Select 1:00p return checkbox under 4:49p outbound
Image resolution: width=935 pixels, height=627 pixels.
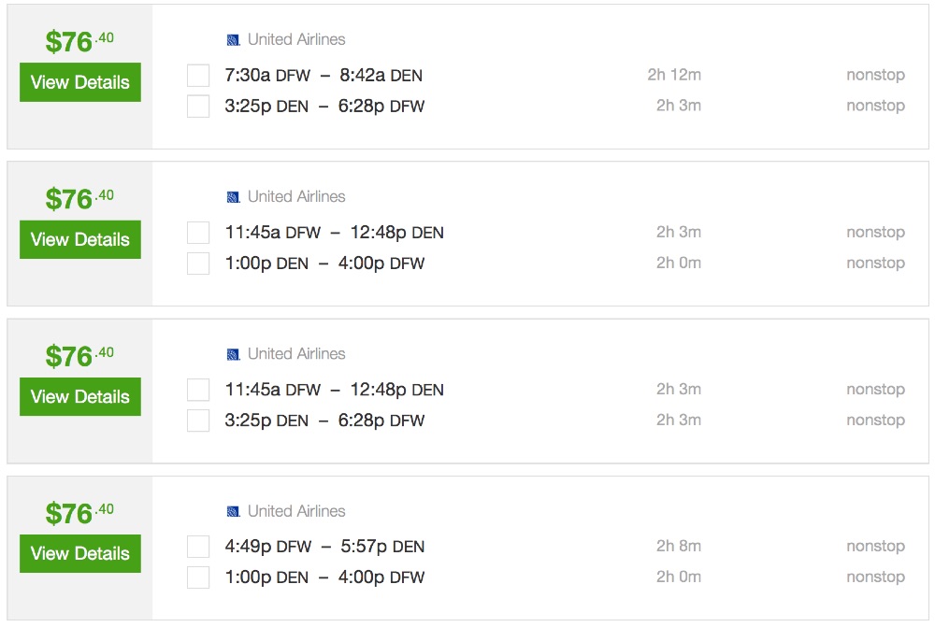pos(198,577)
